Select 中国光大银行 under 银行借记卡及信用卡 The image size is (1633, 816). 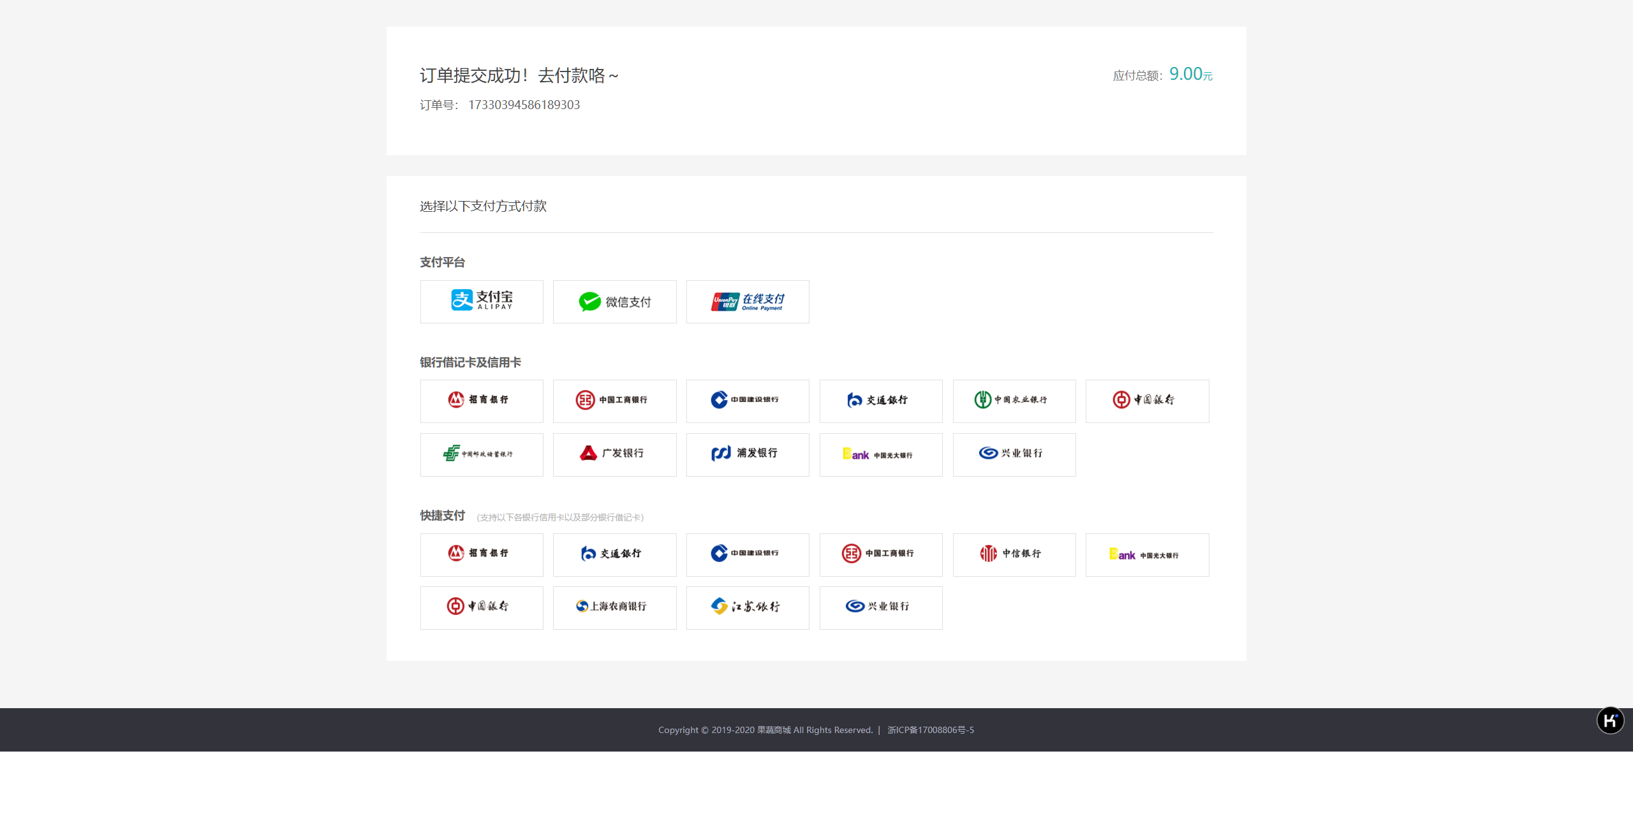click(881, 455)
